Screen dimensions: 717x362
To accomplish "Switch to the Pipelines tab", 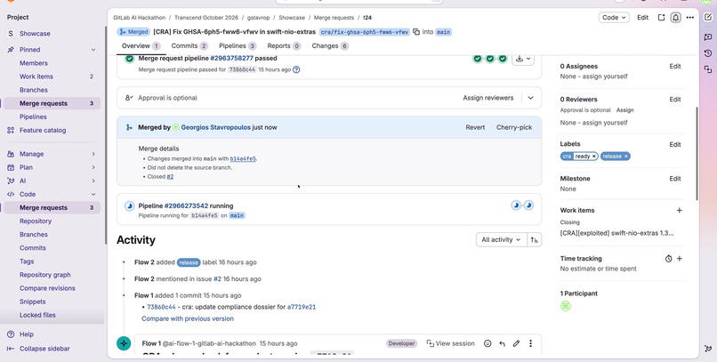I will coord(238,45).
